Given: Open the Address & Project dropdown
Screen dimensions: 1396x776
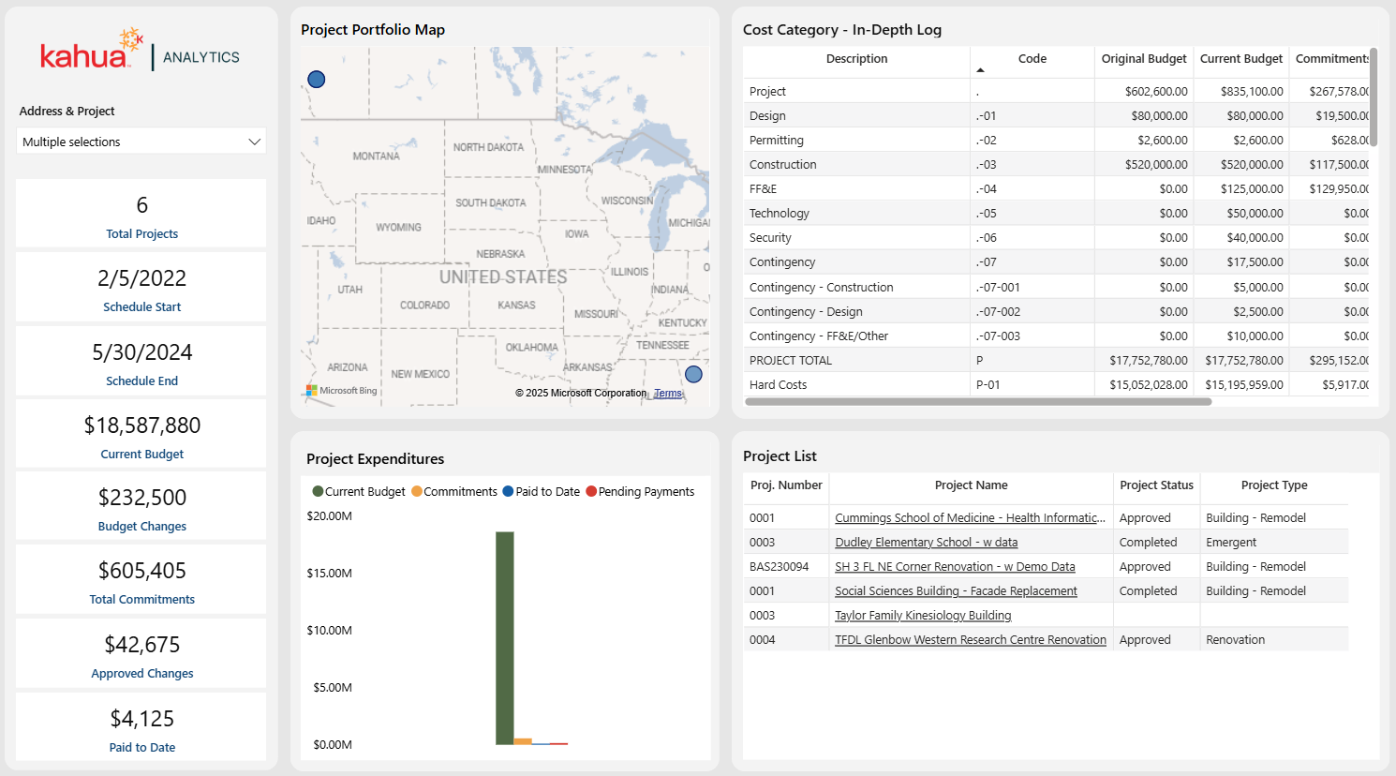Looking at the screenshot, I should click(141, 142).
